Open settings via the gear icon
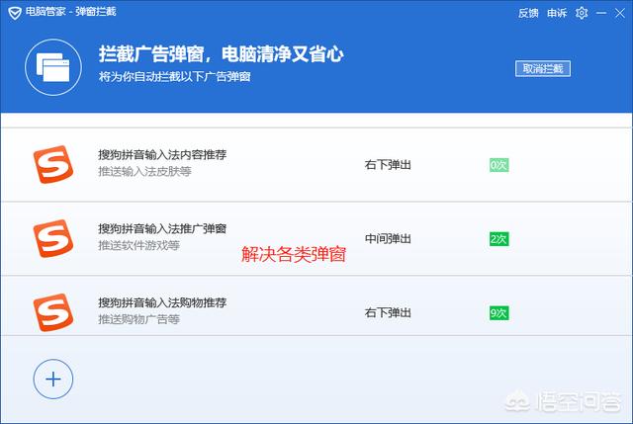Image resolution: width=633 pixels, height=424 pixels. (x=582, y=13)
